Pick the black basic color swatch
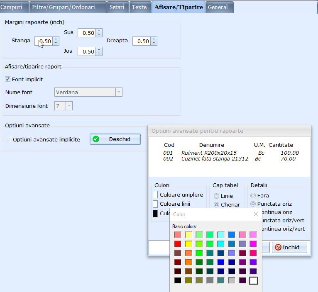318x292 pixels. [x=178, y=281]
